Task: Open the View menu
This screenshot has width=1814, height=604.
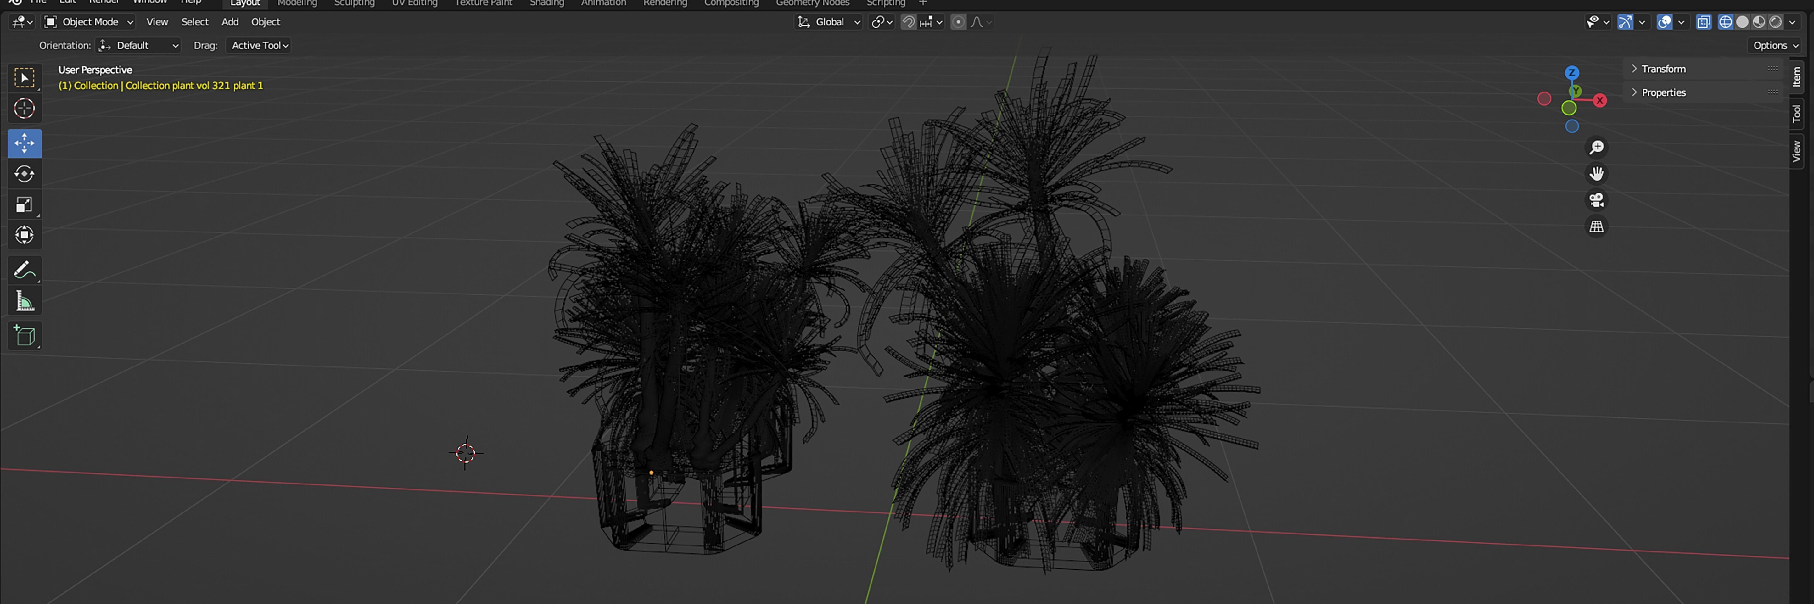Action: click(156, 22)
